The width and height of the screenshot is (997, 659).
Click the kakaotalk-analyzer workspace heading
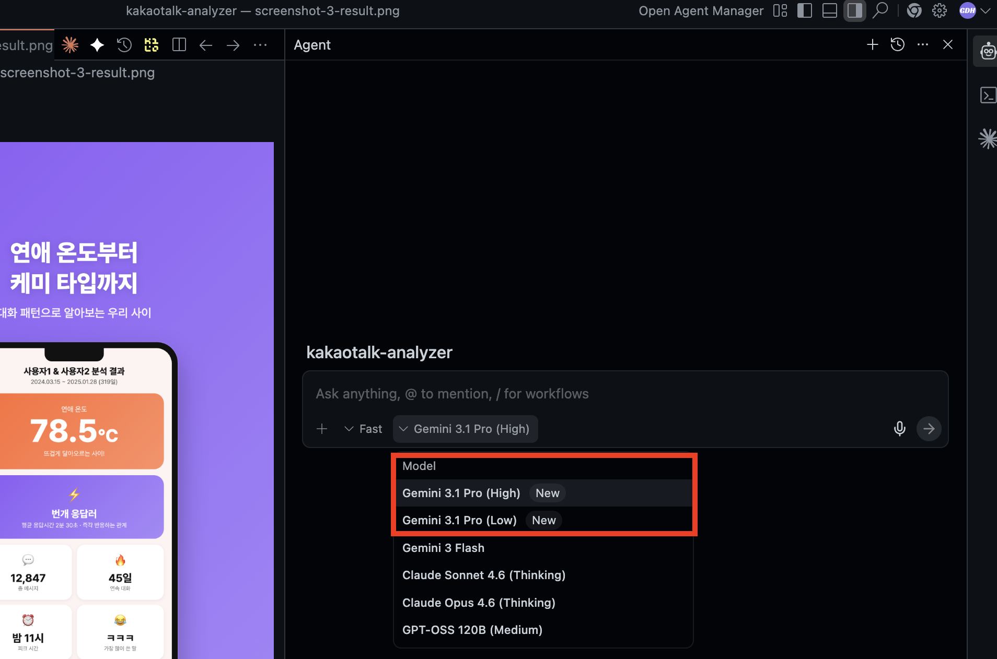(x=379, y=352)
